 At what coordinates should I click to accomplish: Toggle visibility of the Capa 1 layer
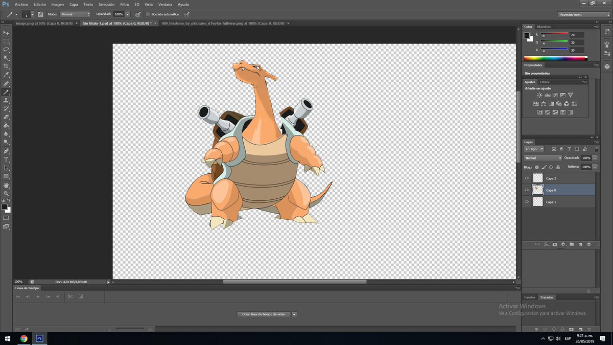coord(526,202)
